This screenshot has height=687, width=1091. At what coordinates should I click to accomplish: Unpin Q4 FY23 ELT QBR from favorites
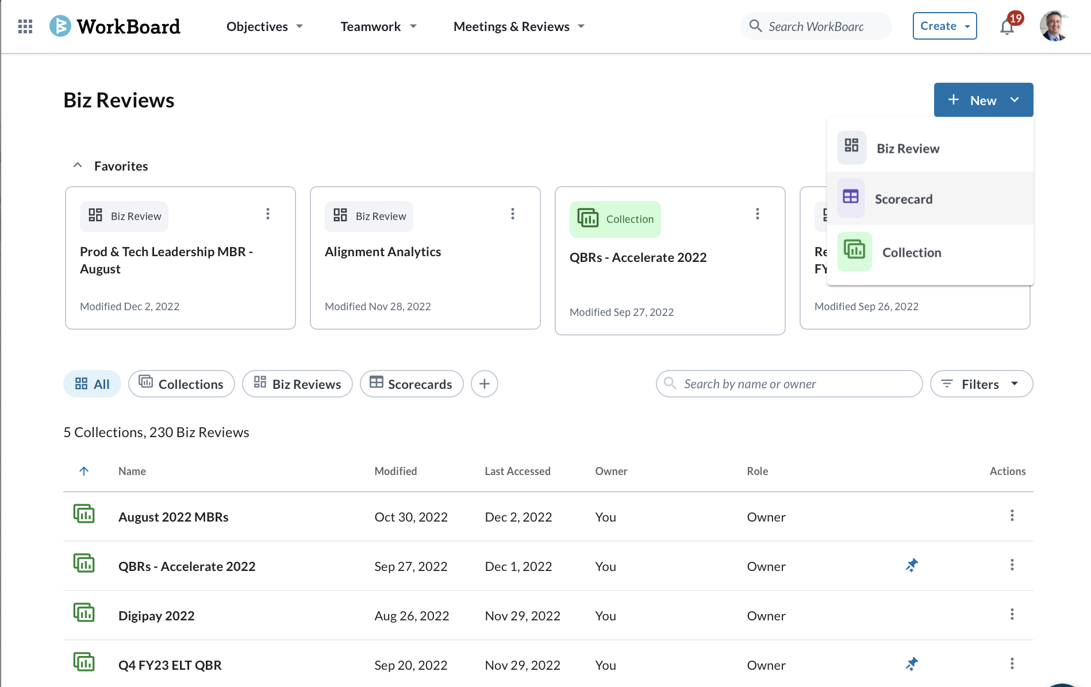(912, 664)
